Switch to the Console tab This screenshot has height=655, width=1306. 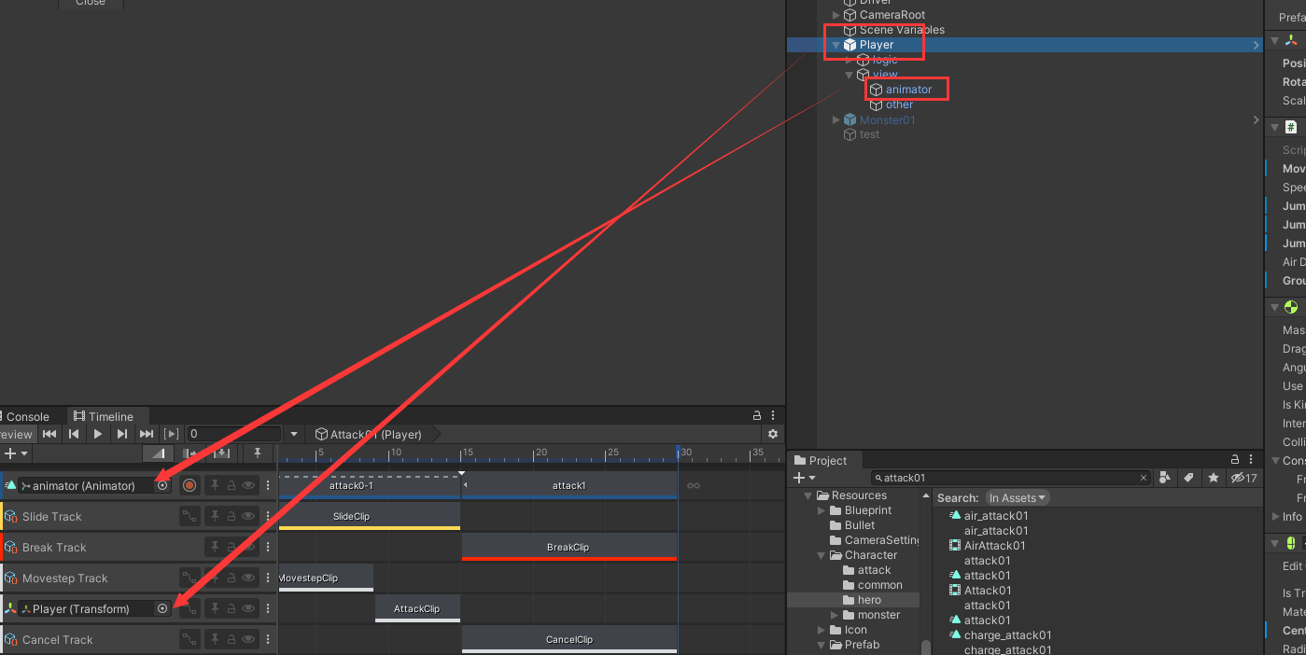point(28,417)
